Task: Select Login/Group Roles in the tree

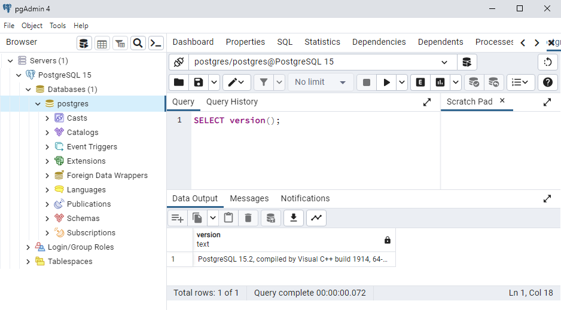Action: 80,247
